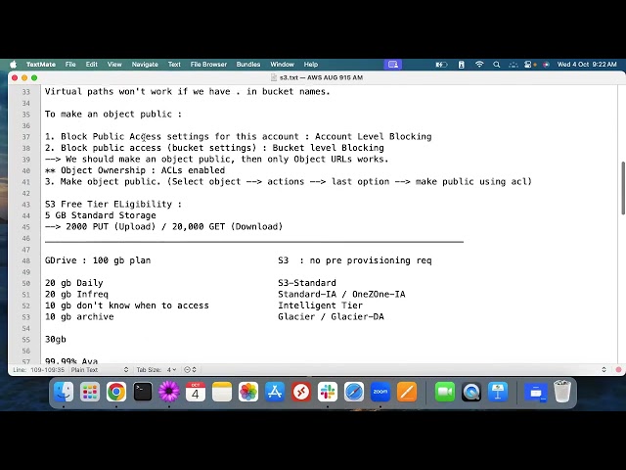Click text 'no pre provisioning req'
This screenshot has width=626, height=470.
(371, 260)
